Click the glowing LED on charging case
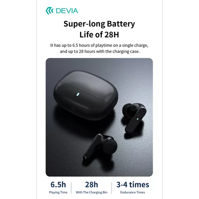 coord(78,94)
